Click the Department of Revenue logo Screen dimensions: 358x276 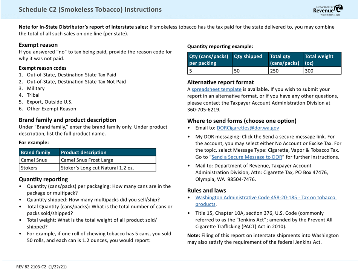click(x=328, y=11)
